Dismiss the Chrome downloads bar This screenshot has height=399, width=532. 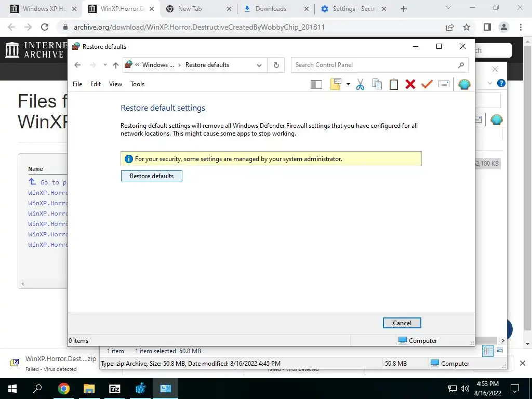click(x=523, y=363)
